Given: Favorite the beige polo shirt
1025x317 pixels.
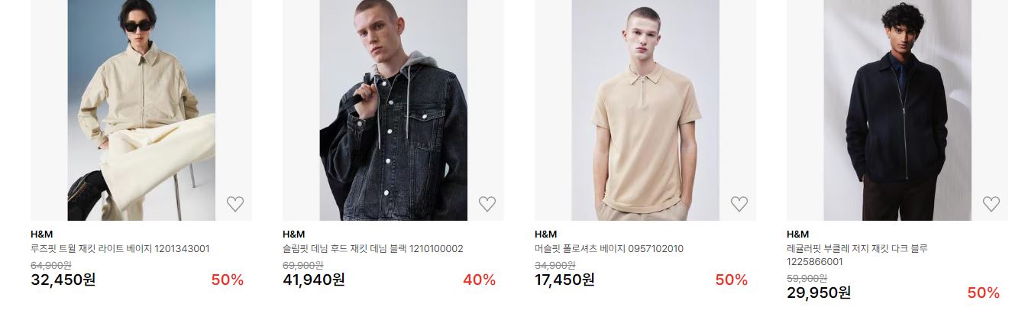Looking at the screenshot, I should pyautogui.click(x=739, y=204).
